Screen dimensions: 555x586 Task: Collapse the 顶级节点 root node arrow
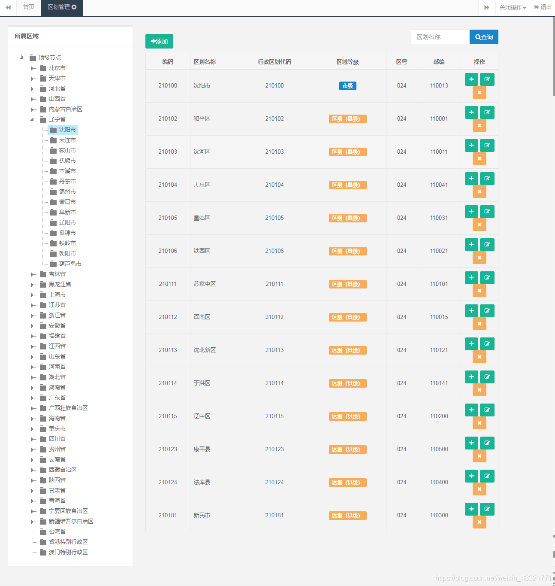22,58
